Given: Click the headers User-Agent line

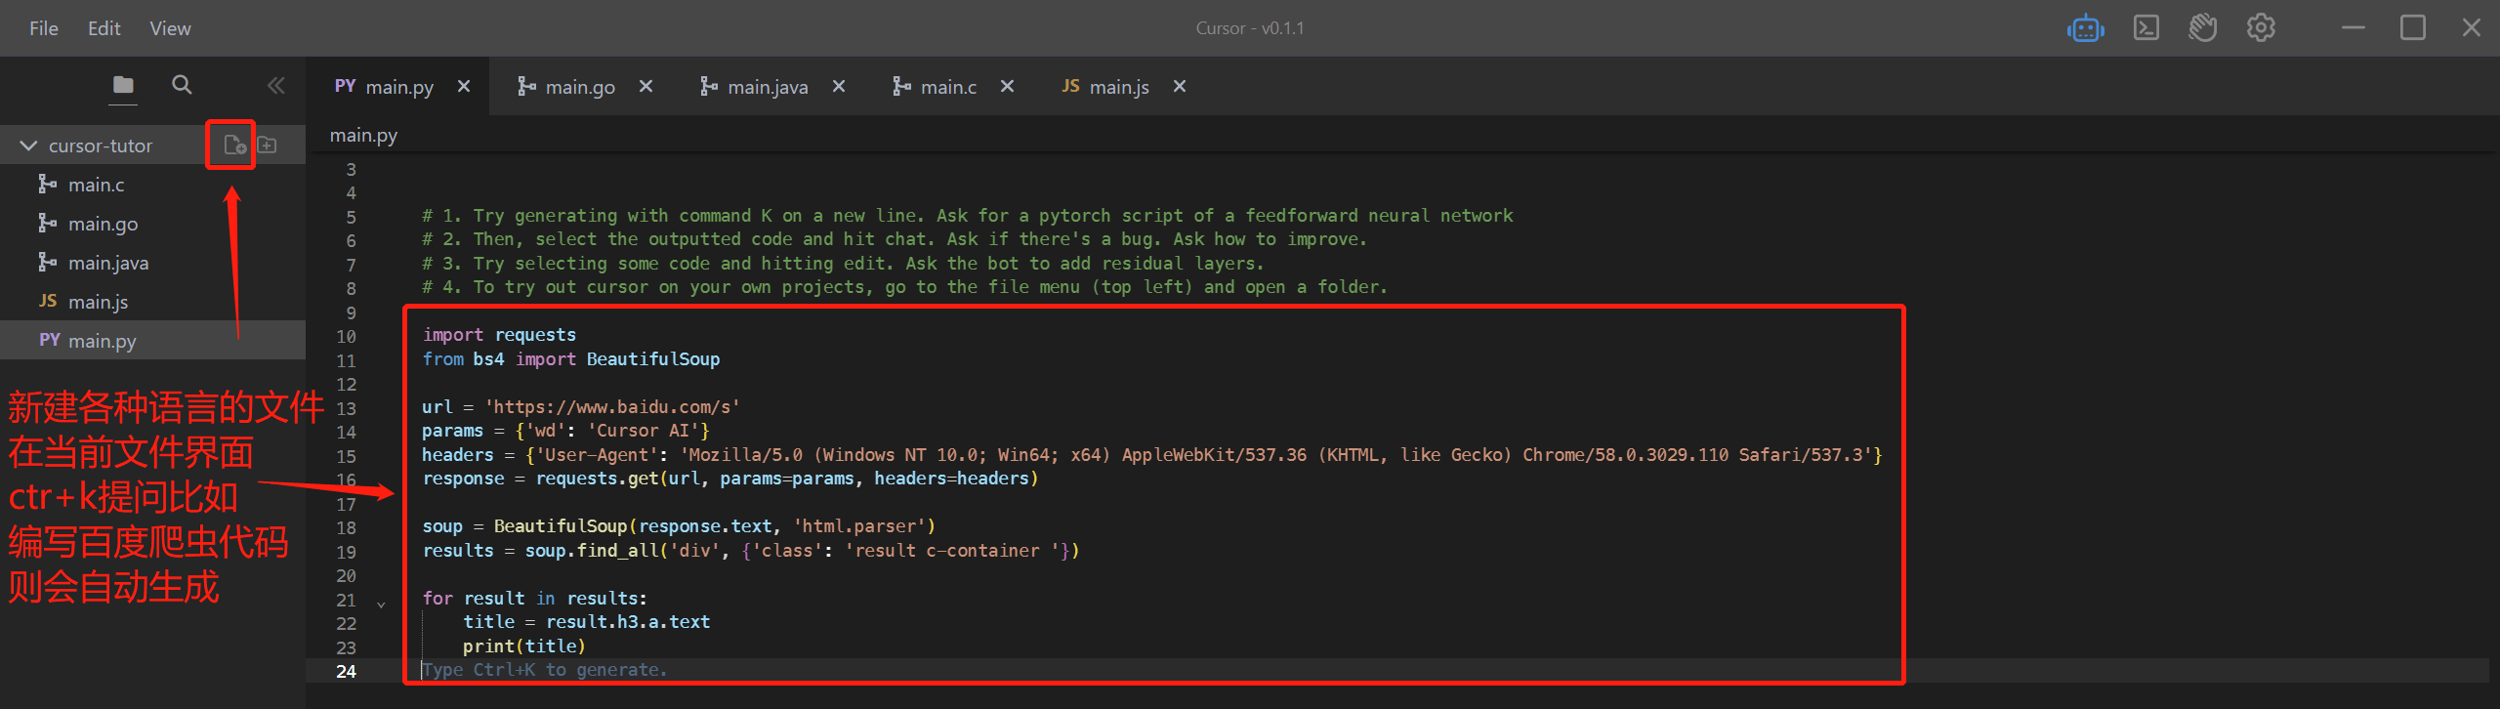Looking at the screenshot, I should pyautogui.click(x=1151, y=455).
